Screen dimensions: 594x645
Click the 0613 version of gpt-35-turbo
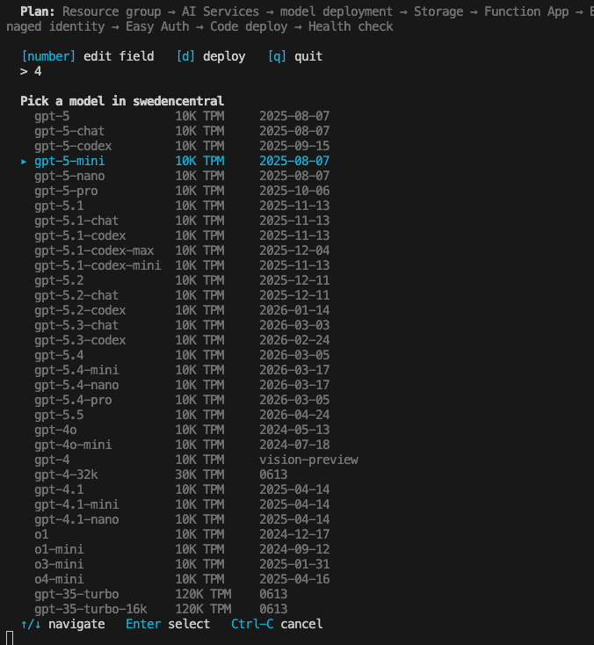point(273,594)
